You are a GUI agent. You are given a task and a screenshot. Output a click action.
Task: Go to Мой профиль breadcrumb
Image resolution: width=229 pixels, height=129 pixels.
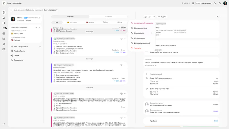tap(19, 10)
